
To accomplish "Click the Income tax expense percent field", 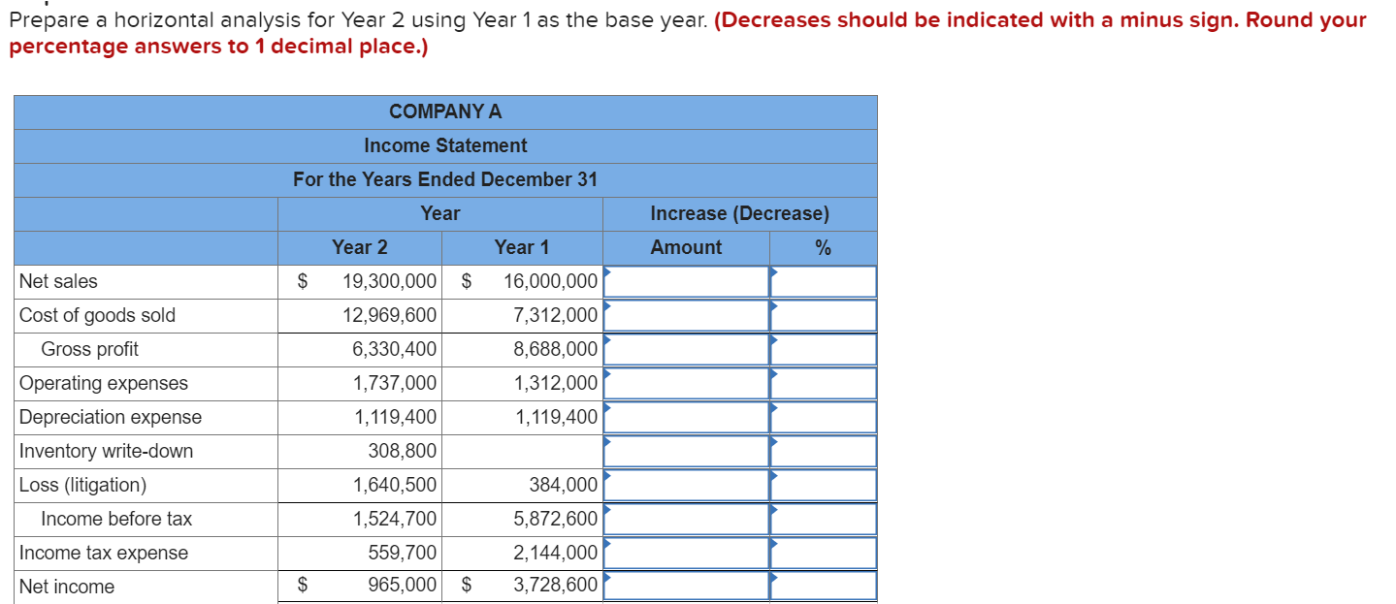I will pyautogui.click(x=824, y=553).
